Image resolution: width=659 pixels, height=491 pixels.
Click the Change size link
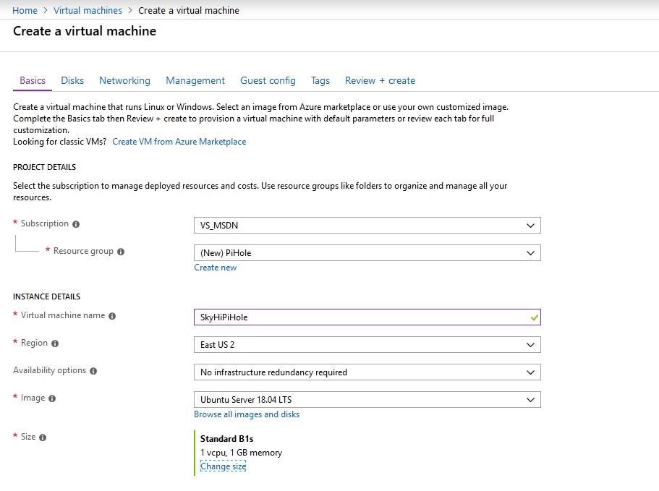tap(223, 466)
